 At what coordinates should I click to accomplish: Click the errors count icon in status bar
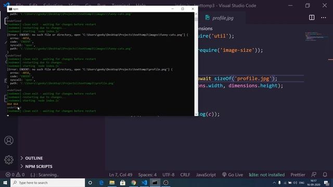point(8,175)
